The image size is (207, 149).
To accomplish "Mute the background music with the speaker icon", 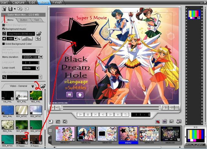I will click(4, 39).
